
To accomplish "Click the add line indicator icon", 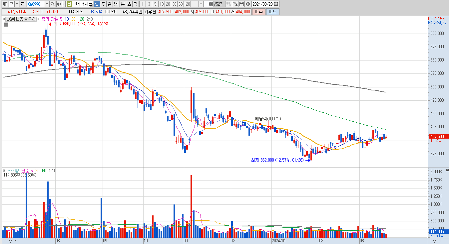I will coord(235,4).
